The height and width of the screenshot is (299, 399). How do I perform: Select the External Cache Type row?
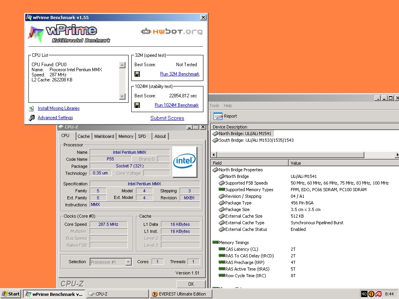click(305, 223)
